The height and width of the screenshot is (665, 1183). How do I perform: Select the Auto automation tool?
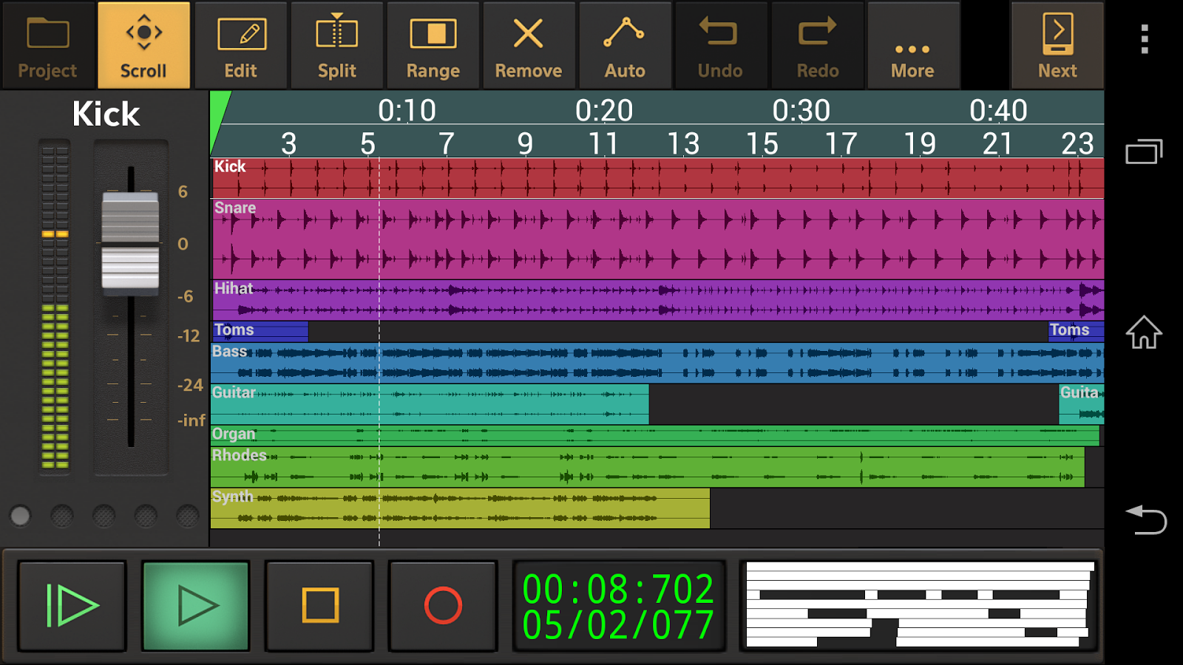click(625, 44)
